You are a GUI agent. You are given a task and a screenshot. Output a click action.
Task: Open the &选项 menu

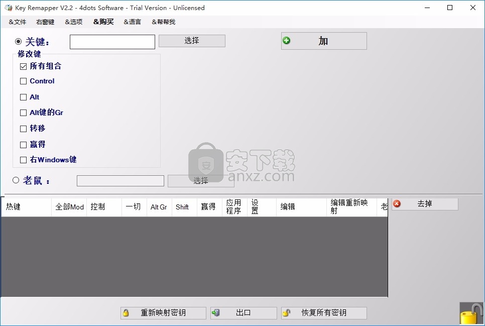(74, 22)
